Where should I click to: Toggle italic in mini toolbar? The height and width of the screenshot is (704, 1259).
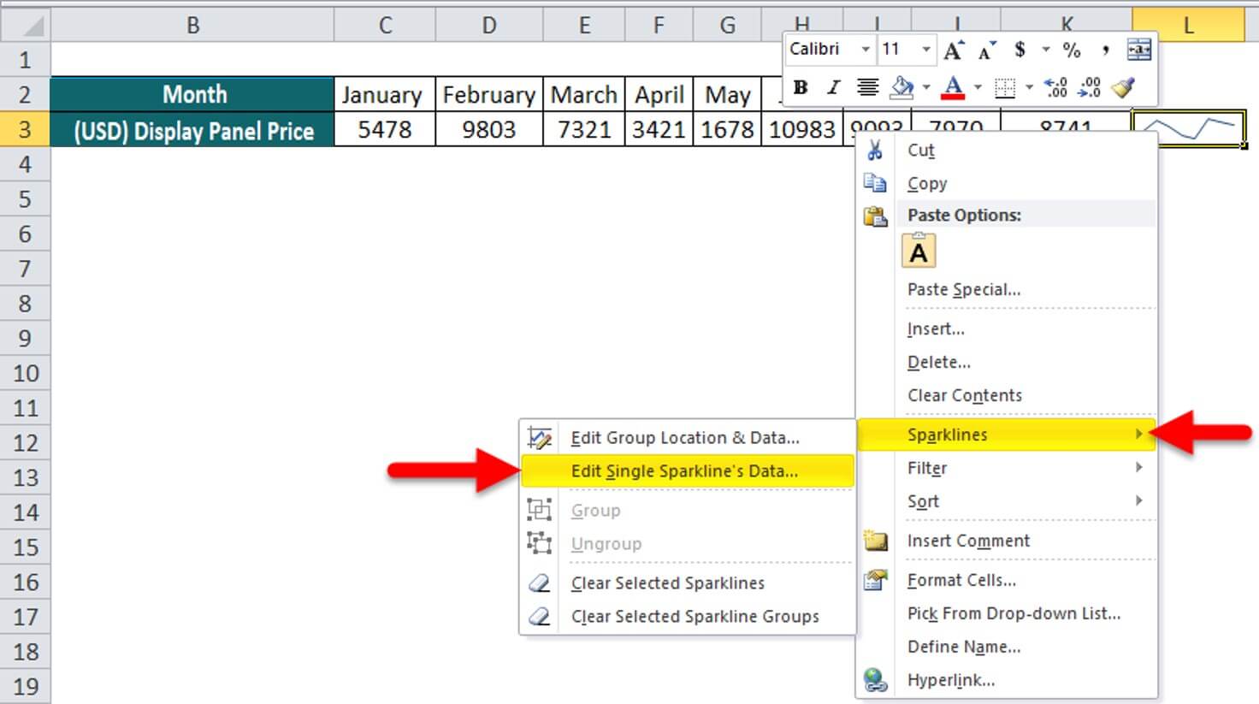click(x=833, y=87)
